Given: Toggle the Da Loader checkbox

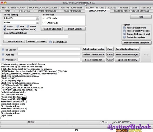Looking at the screenshot, I should coord(3,50).
